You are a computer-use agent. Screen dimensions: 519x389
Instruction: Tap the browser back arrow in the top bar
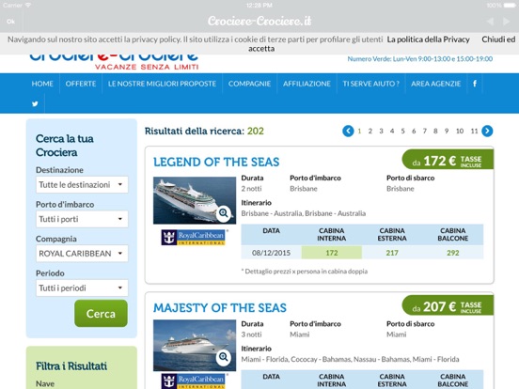click(x=490, y=22)
